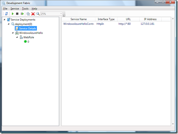Remove deployment with red X icon

click(x=33, y=14)
